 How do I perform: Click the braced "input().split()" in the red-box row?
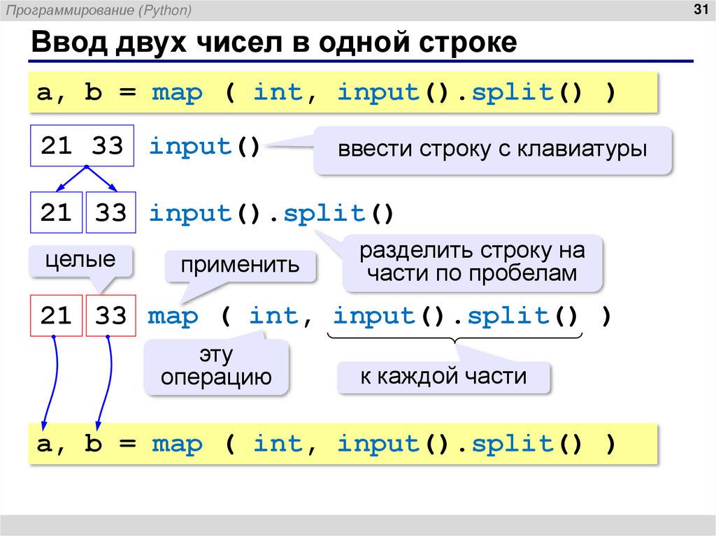(x=455, y=317)
